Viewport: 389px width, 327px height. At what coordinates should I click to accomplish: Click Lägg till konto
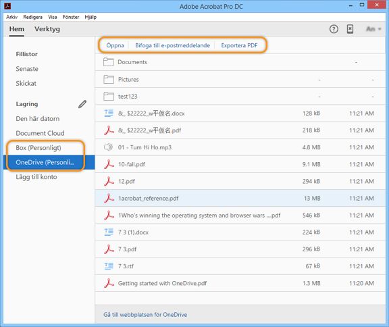point(36,177)
